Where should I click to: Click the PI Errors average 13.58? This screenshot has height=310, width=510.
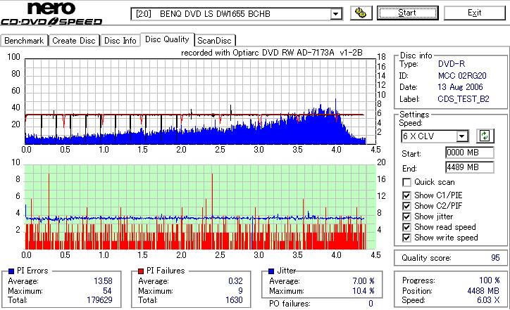(x=103, y=280)
